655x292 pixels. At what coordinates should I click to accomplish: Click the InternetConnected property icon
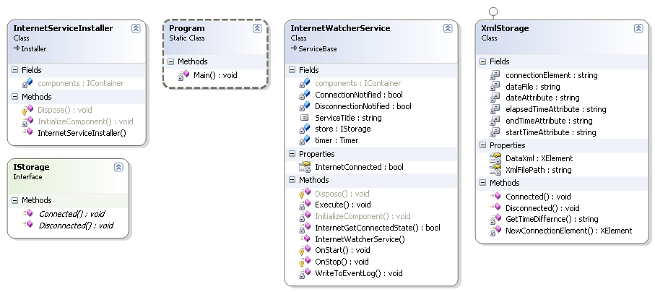pos(305,167)
